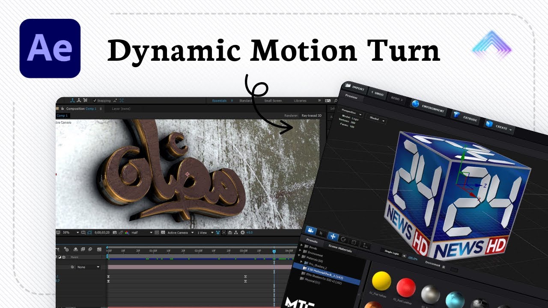Click the reset exposure icon beside +0.0
Viewport: 548px width, 308px height.
tap(243, 233)
